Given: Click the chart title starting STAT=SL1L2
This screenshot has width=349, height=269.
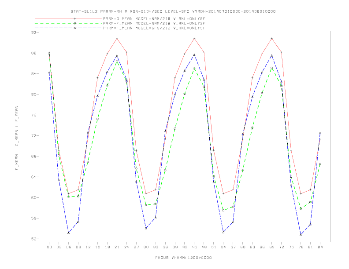Looking at the screenshot, I should (x=173, y=11).
